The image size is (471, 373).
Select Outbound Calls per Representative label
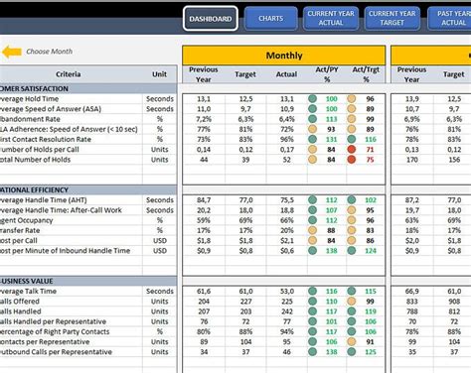tap(56, 352)
